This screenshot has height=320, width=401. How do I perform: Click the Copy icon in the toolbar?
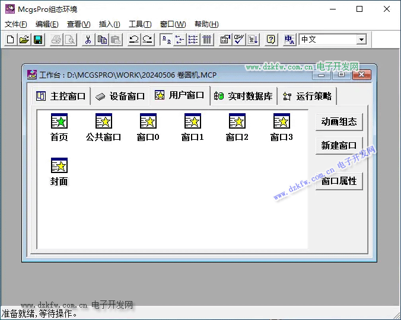pyautogui.click(x=102, y=40)
